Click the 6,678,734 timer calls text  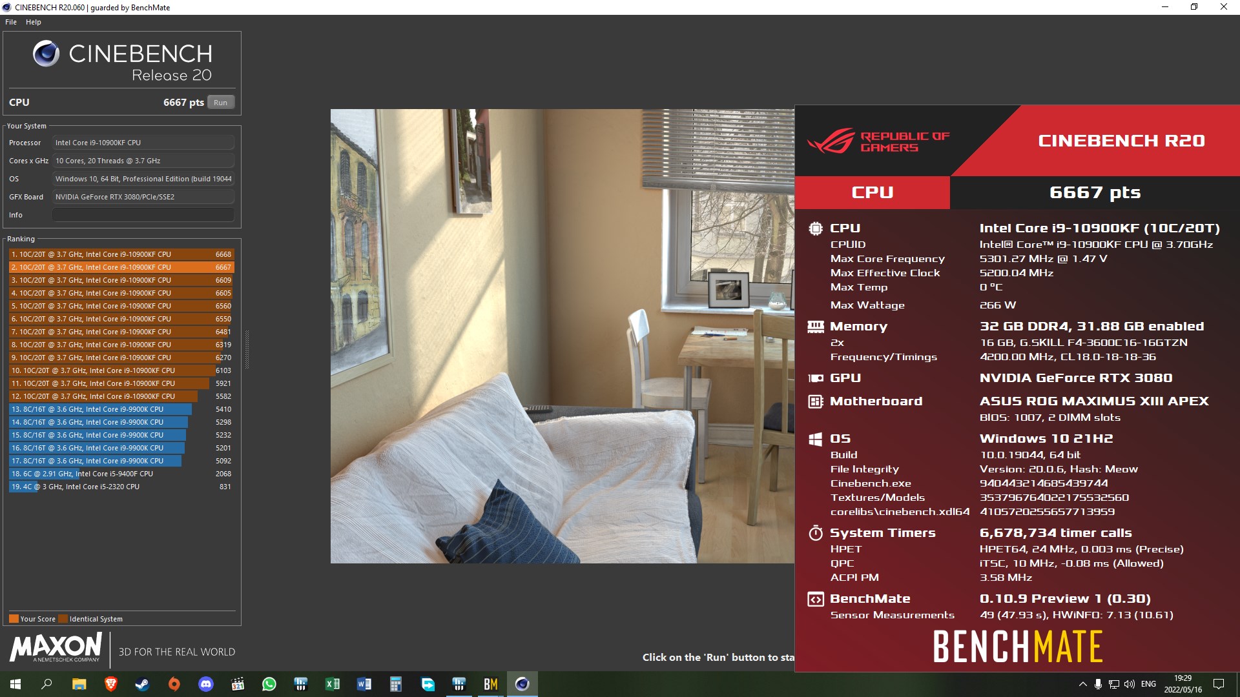click(x=1056, y=533)
